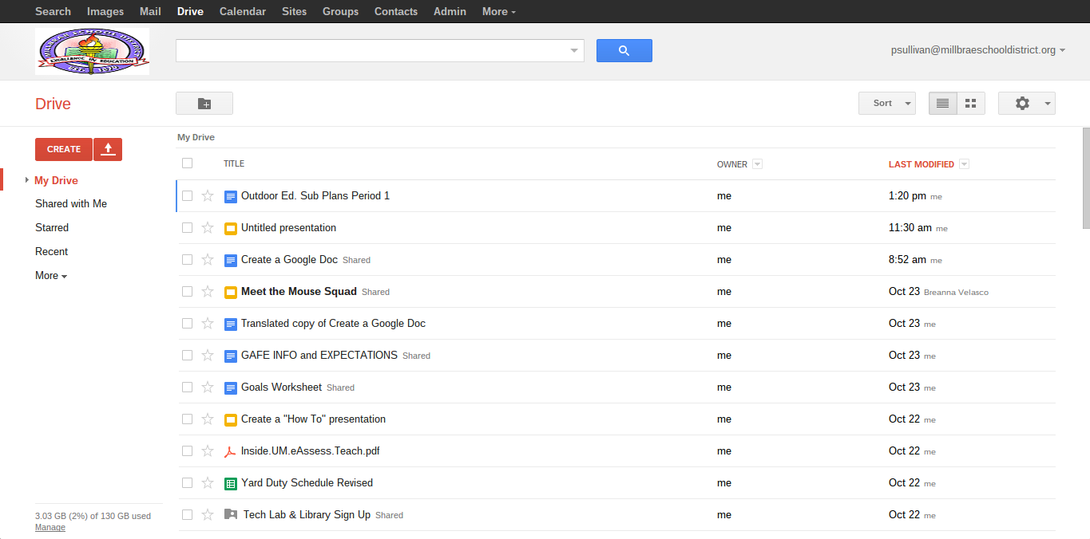This screenshot has height=539, width=1090.
Task: Switch to grid view layout
Action: pyautogui.click(x=971, y=104)
